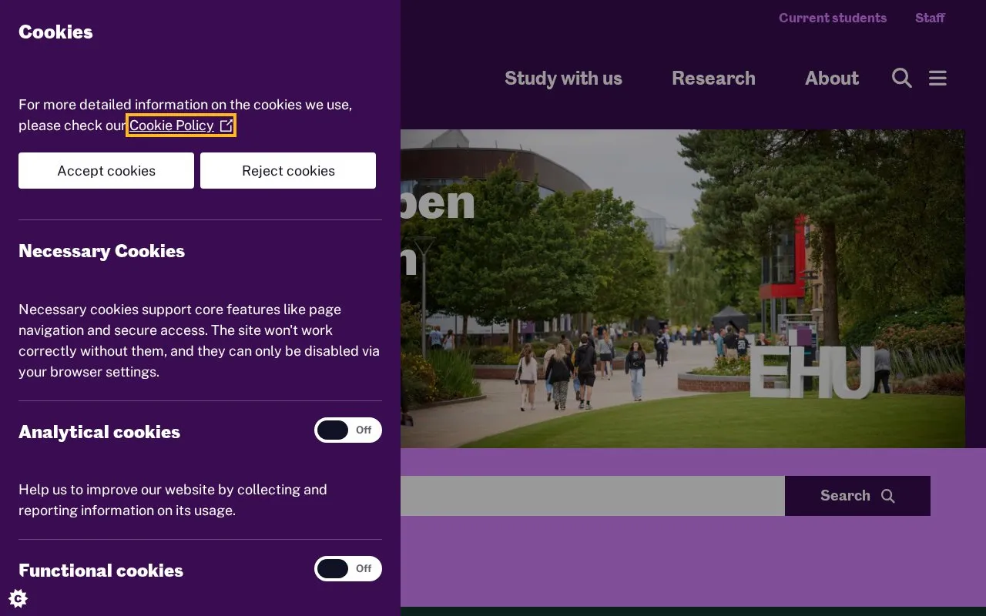This screenshot has width=986, height=616.
Task: Click Reject cookies button
Action: tap(288, 170)
